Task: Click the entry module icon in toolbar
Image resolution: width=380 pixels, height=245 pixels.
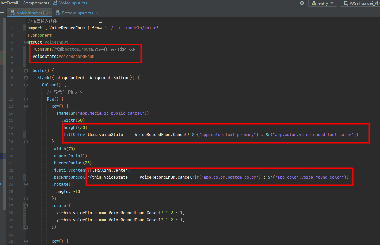Action: (314, 3)
